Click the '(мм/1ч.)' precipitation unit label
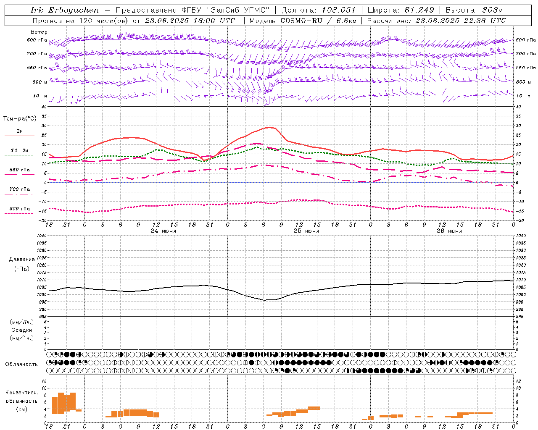Viewport: 538px width, 430px height. point(22,338)
